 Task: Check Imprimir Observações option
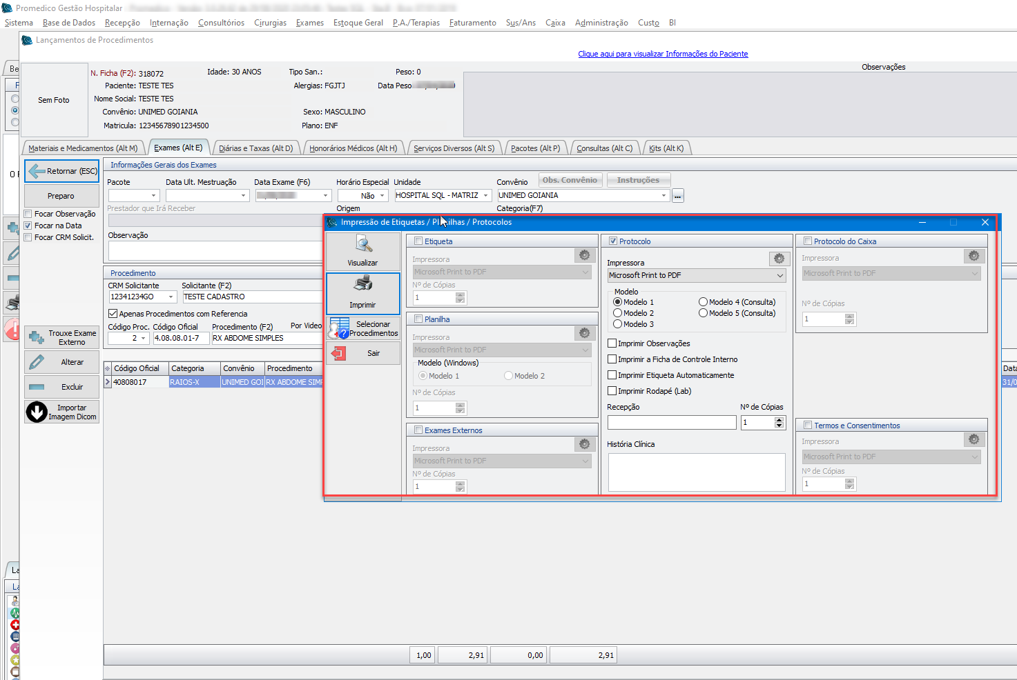click(x=612, y=343)
